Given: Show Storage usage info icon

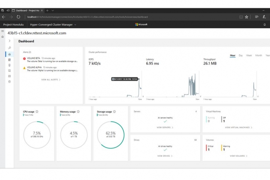Looking at the screenshot, I should (115, 112).
